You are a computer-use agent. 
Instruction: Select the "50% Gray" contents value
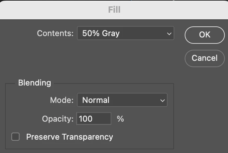(x=101, y=33)
